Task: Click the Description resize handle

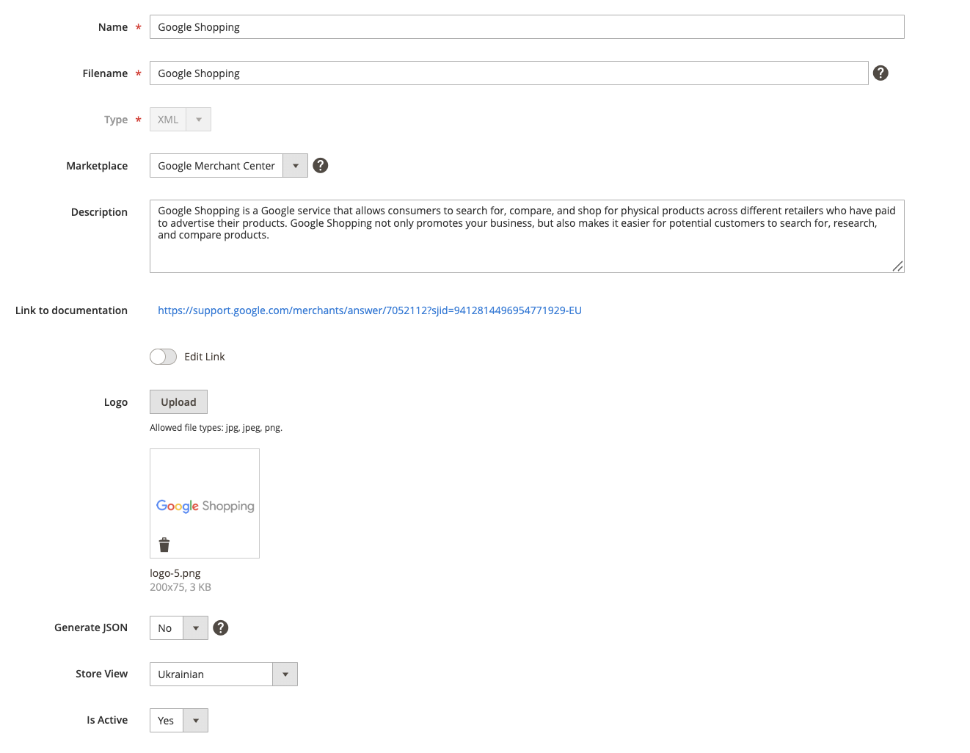Action: [897, 266]
